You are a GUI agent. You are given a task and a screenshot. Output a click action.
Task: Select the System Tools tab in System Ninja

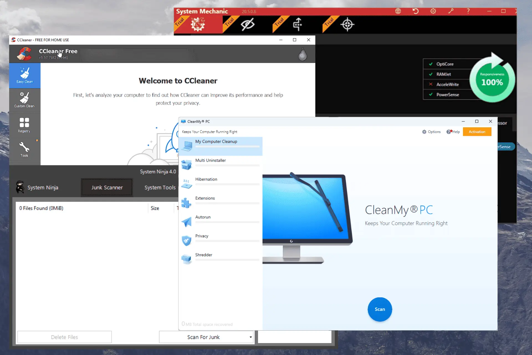coord(160,187)
